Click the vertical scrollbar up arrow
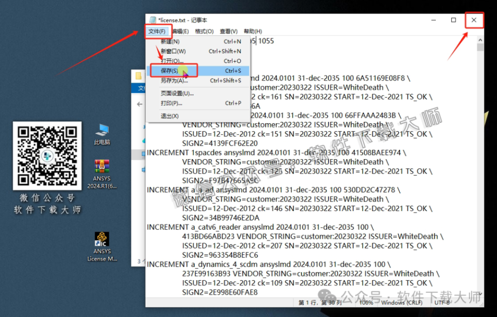 tap(480, 40)
